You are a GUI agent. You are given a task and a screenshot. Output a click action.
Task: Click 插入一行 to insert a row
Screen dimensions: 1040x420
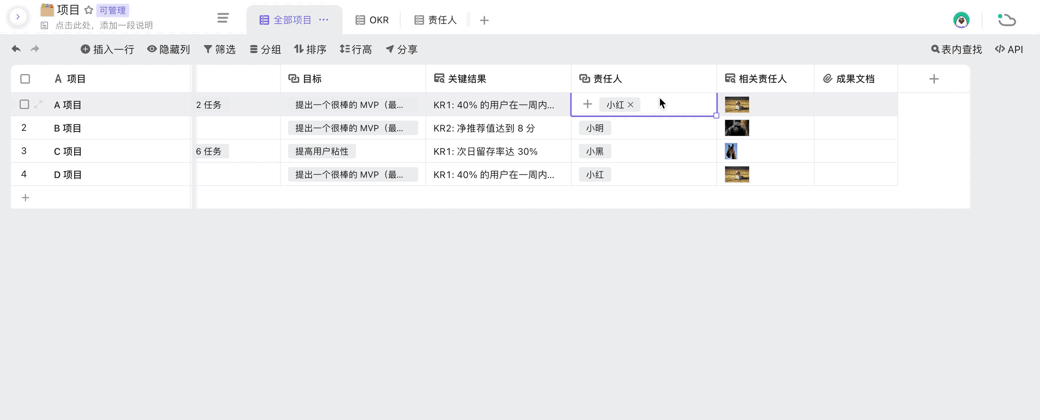click(107, 49)
